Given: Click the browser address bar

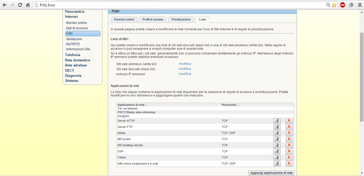Looking at the screenshot, I should coord(181,5).
